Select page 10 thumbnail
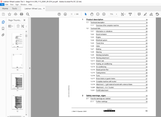The width and height of the screenshot is (161, 117). tap(17, 61)
